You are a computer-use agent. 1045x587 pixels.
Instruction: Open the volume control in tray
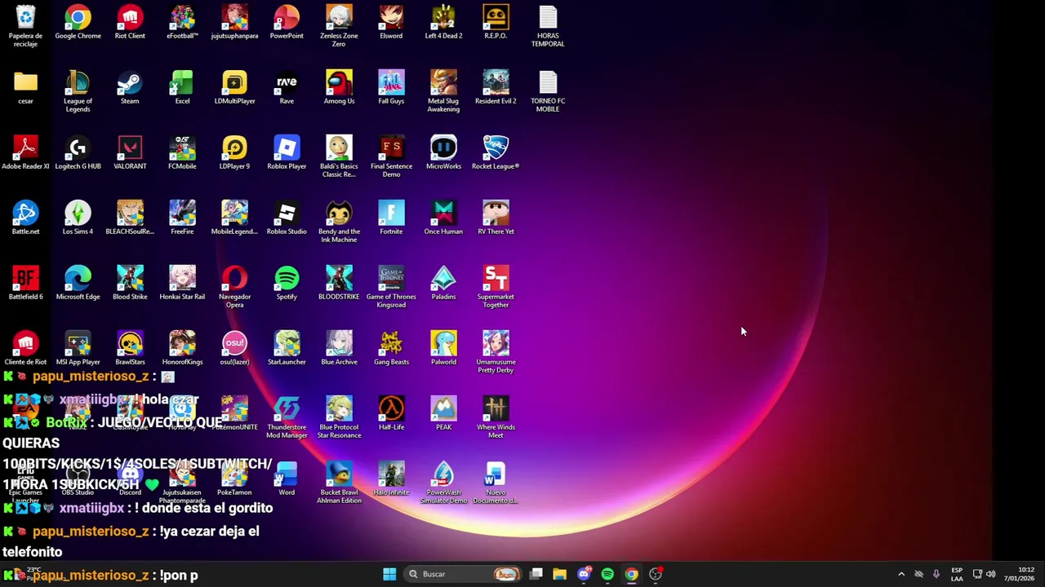(x=993, y=574)
